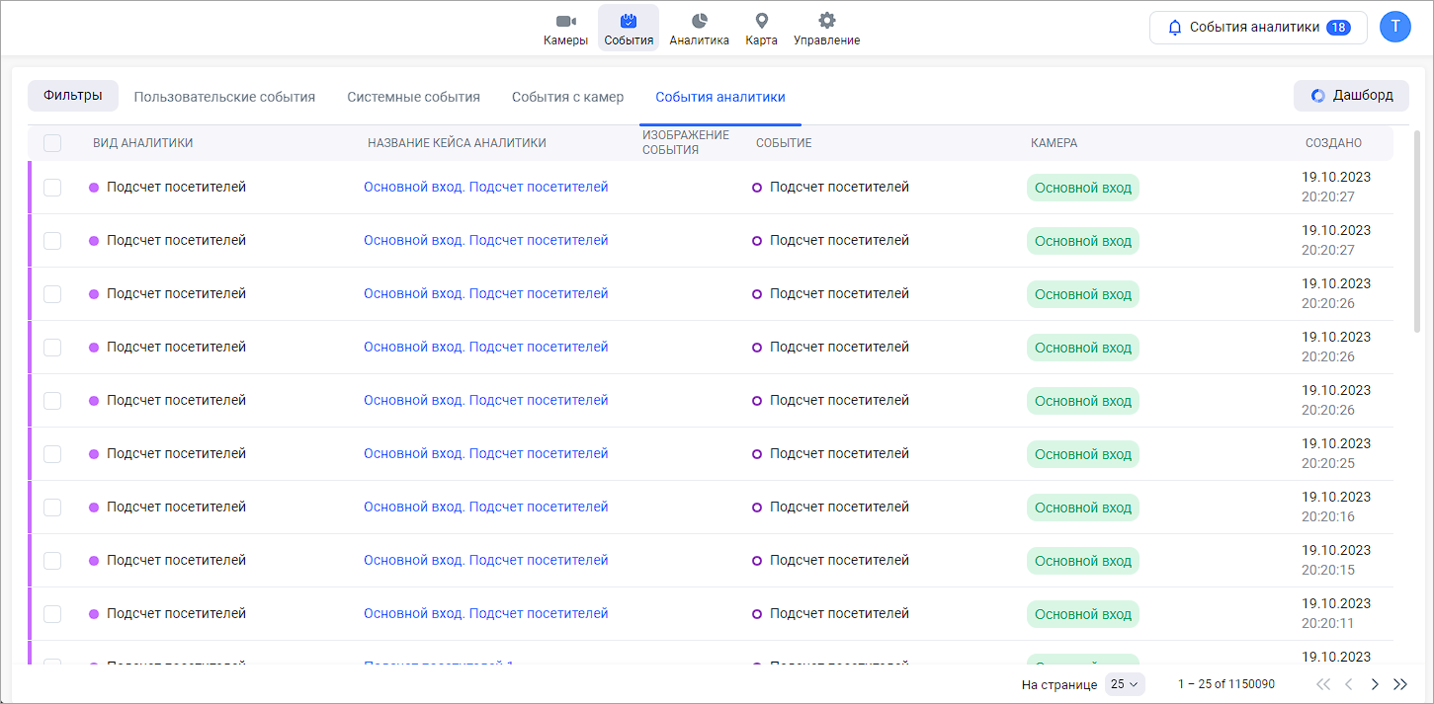1434x704 pixels.
Task: Click the user avatar icon "T"
Action: point(1394,27)
